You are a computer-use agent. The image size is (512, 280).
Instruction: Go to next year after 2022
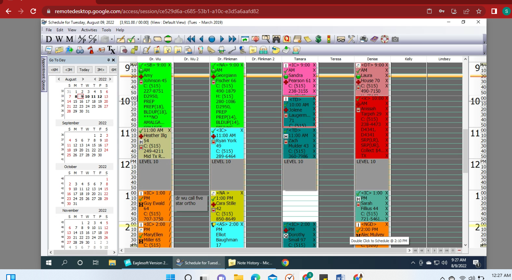[x=110, y=79]
